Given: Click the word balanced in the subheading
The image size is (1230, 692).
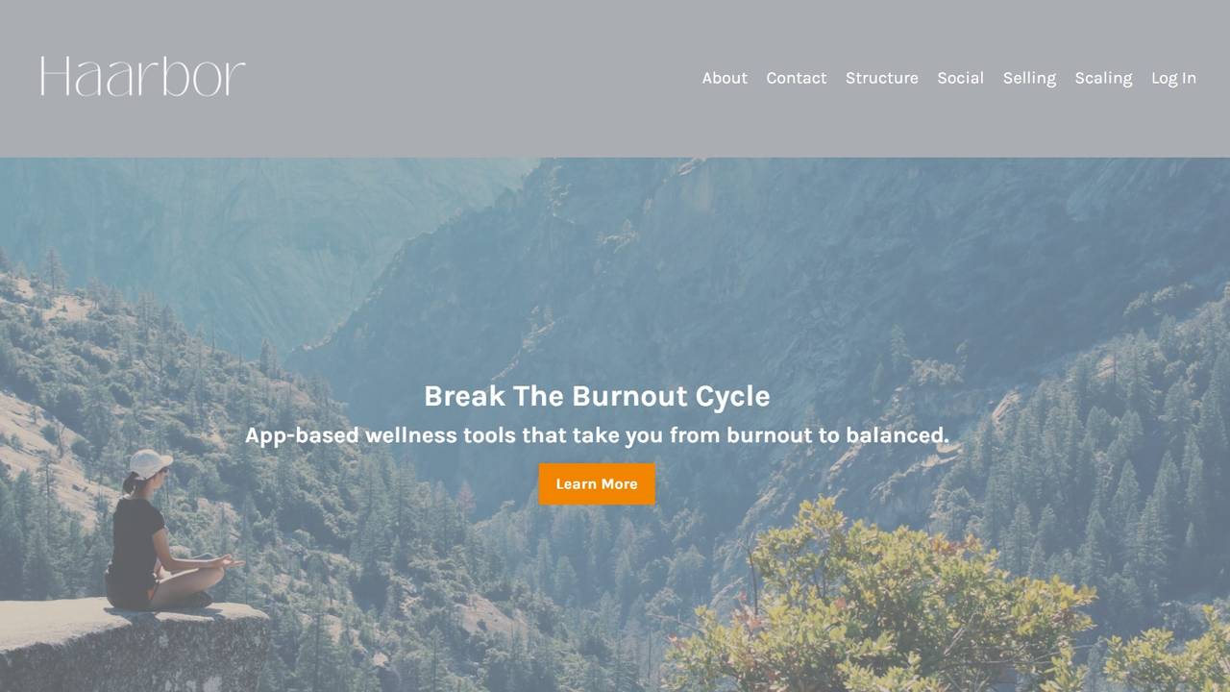Looking at the screenshot, I should (x=896, y=435).
